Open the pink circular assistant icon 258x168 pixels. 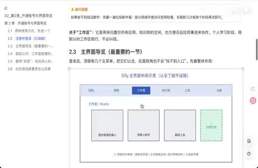(x=253, y=100)
